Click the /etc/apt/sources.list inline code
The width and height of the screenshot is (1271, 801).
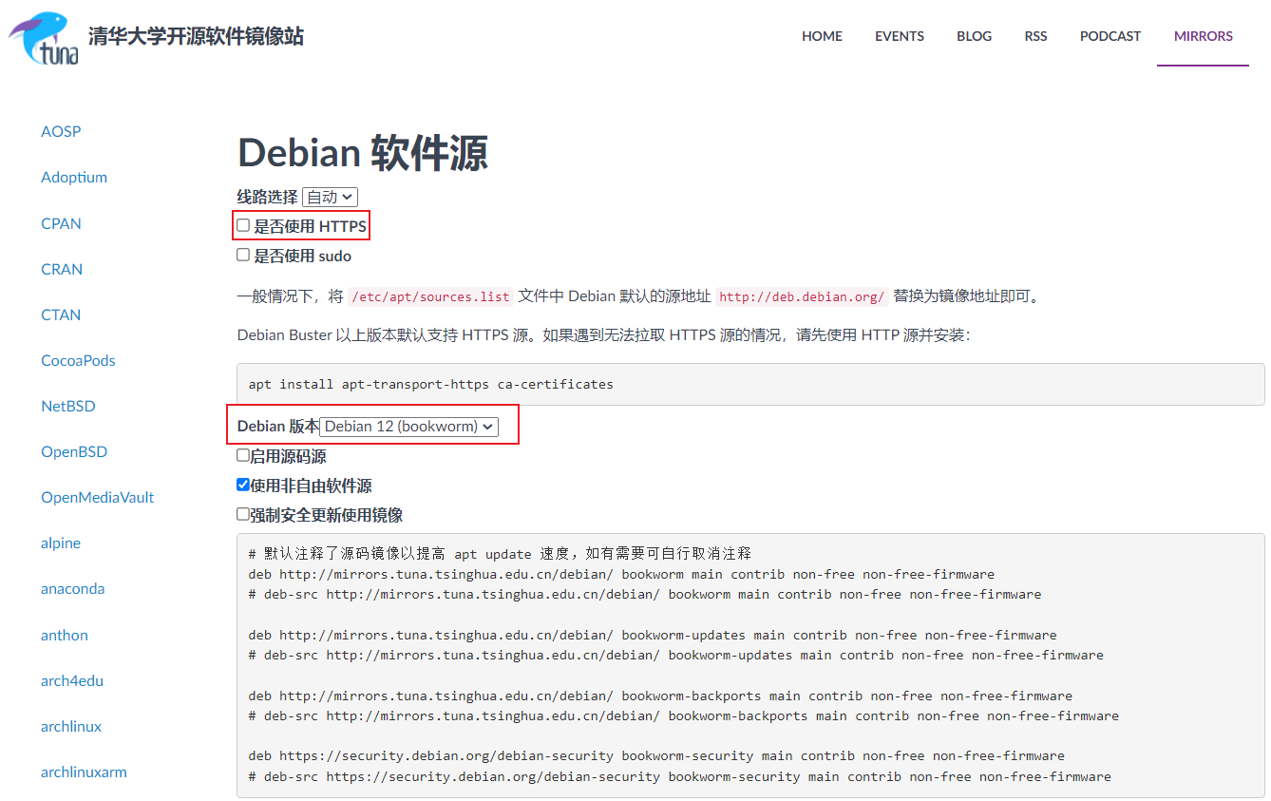click(431, 296)
